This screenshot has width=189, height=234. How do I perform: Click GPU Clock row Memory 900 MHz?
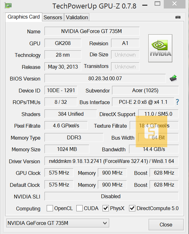pyautogui.click(x=112, y=173)
